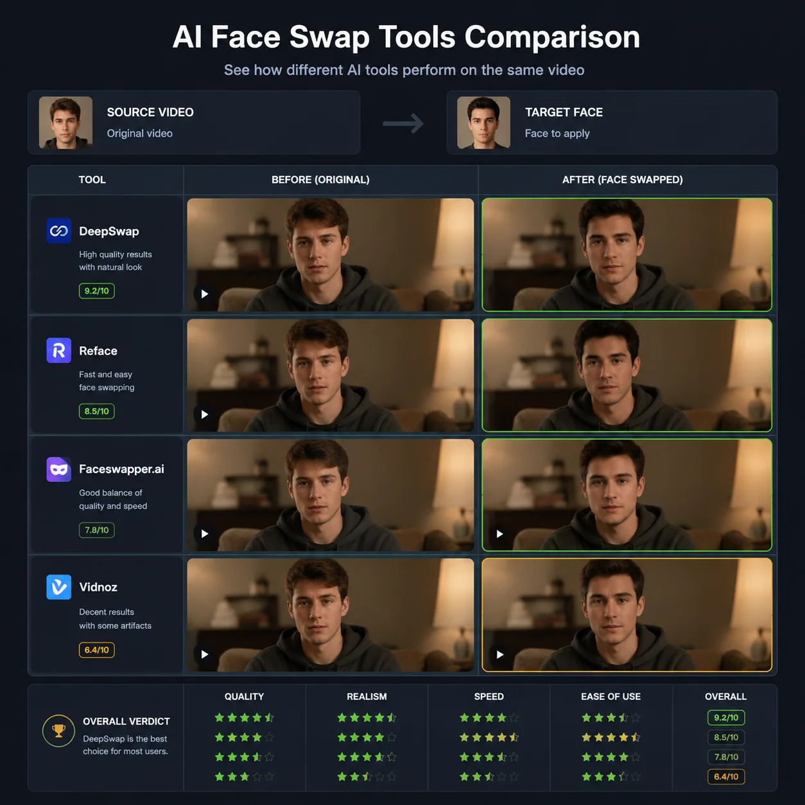Click the three-star rating under Quality
The width and height of the screenshot is (805, 805).
point(244,777)
